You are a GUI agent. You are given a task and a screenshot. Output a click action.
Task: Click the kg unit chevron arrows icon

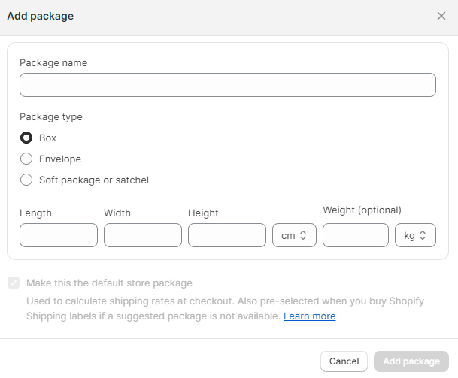point(423,235)
